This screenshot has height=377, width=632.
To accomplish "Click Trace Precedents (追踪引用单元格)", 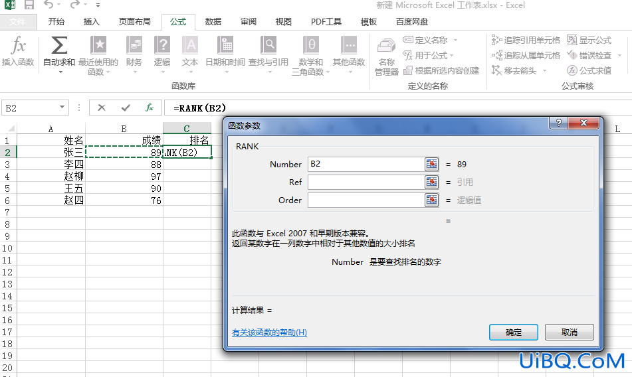I will pyautogui.click(x=526, y=40).
